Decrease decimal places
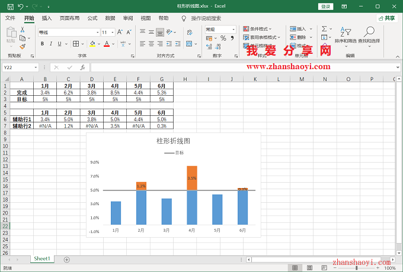 pyautogui.click(x=218, y=47)
